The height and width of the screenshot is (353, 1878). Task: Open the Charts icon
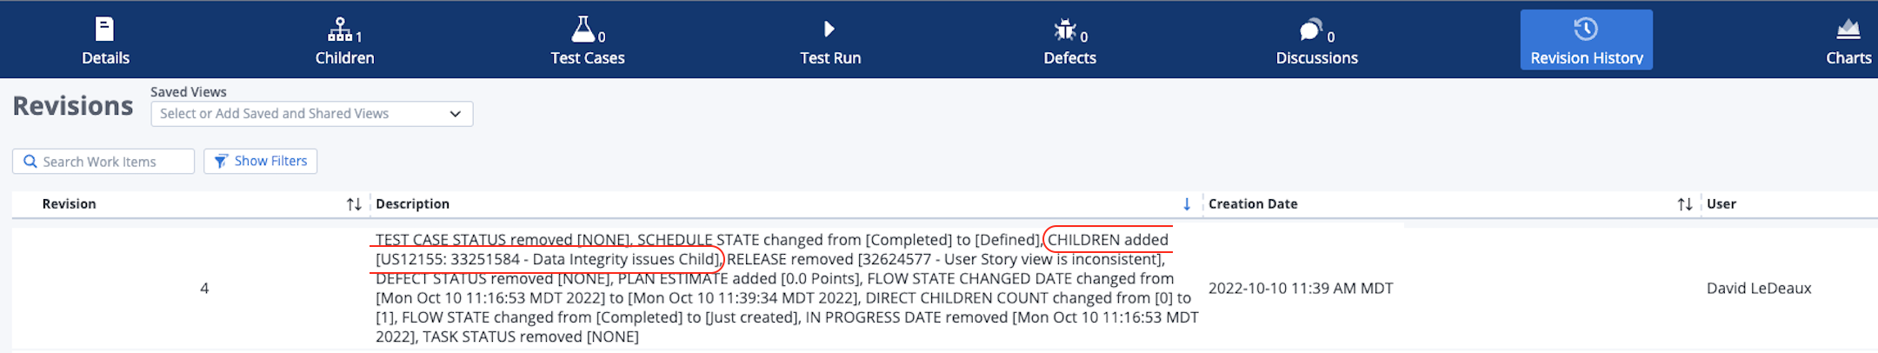[x=1848, y=30]
